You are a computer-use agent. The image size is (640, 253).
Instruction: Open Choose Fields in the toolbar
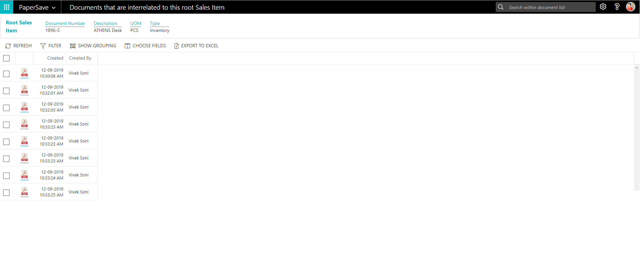click(x=145, y=46)
